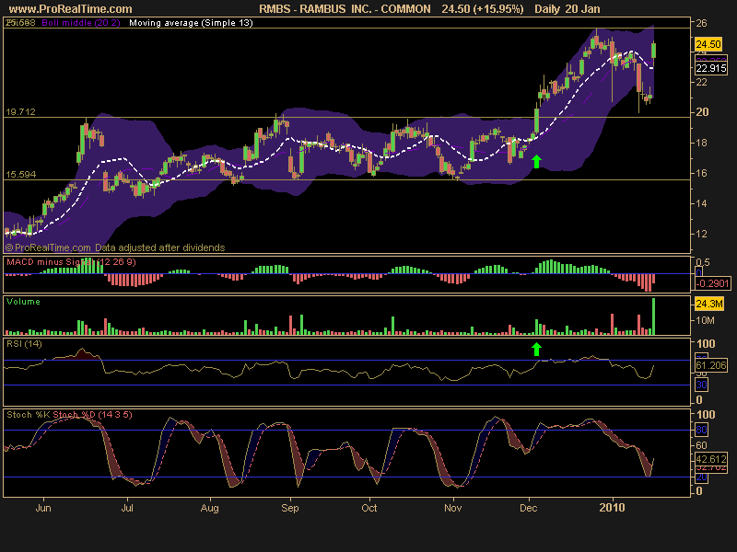This screenshot has width=737, height=552.
Task: Click the Aug label on time axis
Action: click(210, 509)
